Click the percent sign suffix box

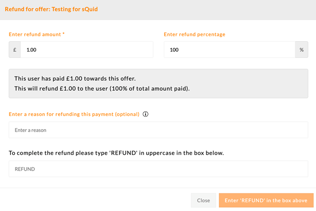point(302,50)
